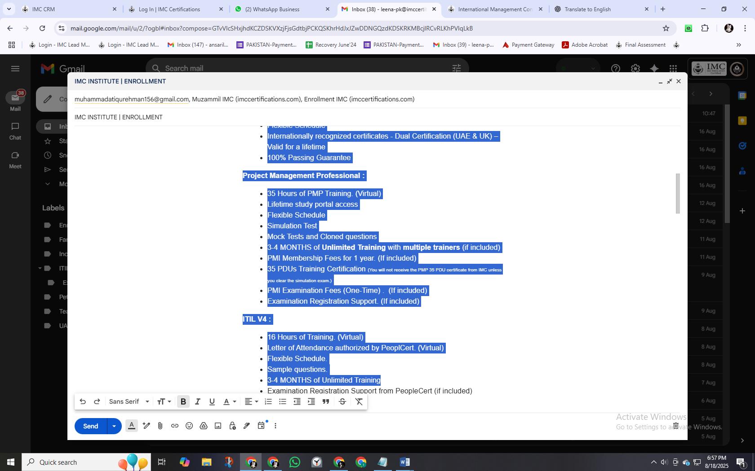The image size is (755, 471).
Task: Switch to WhatsApp Business tab
Action: (x=282, y=9)
